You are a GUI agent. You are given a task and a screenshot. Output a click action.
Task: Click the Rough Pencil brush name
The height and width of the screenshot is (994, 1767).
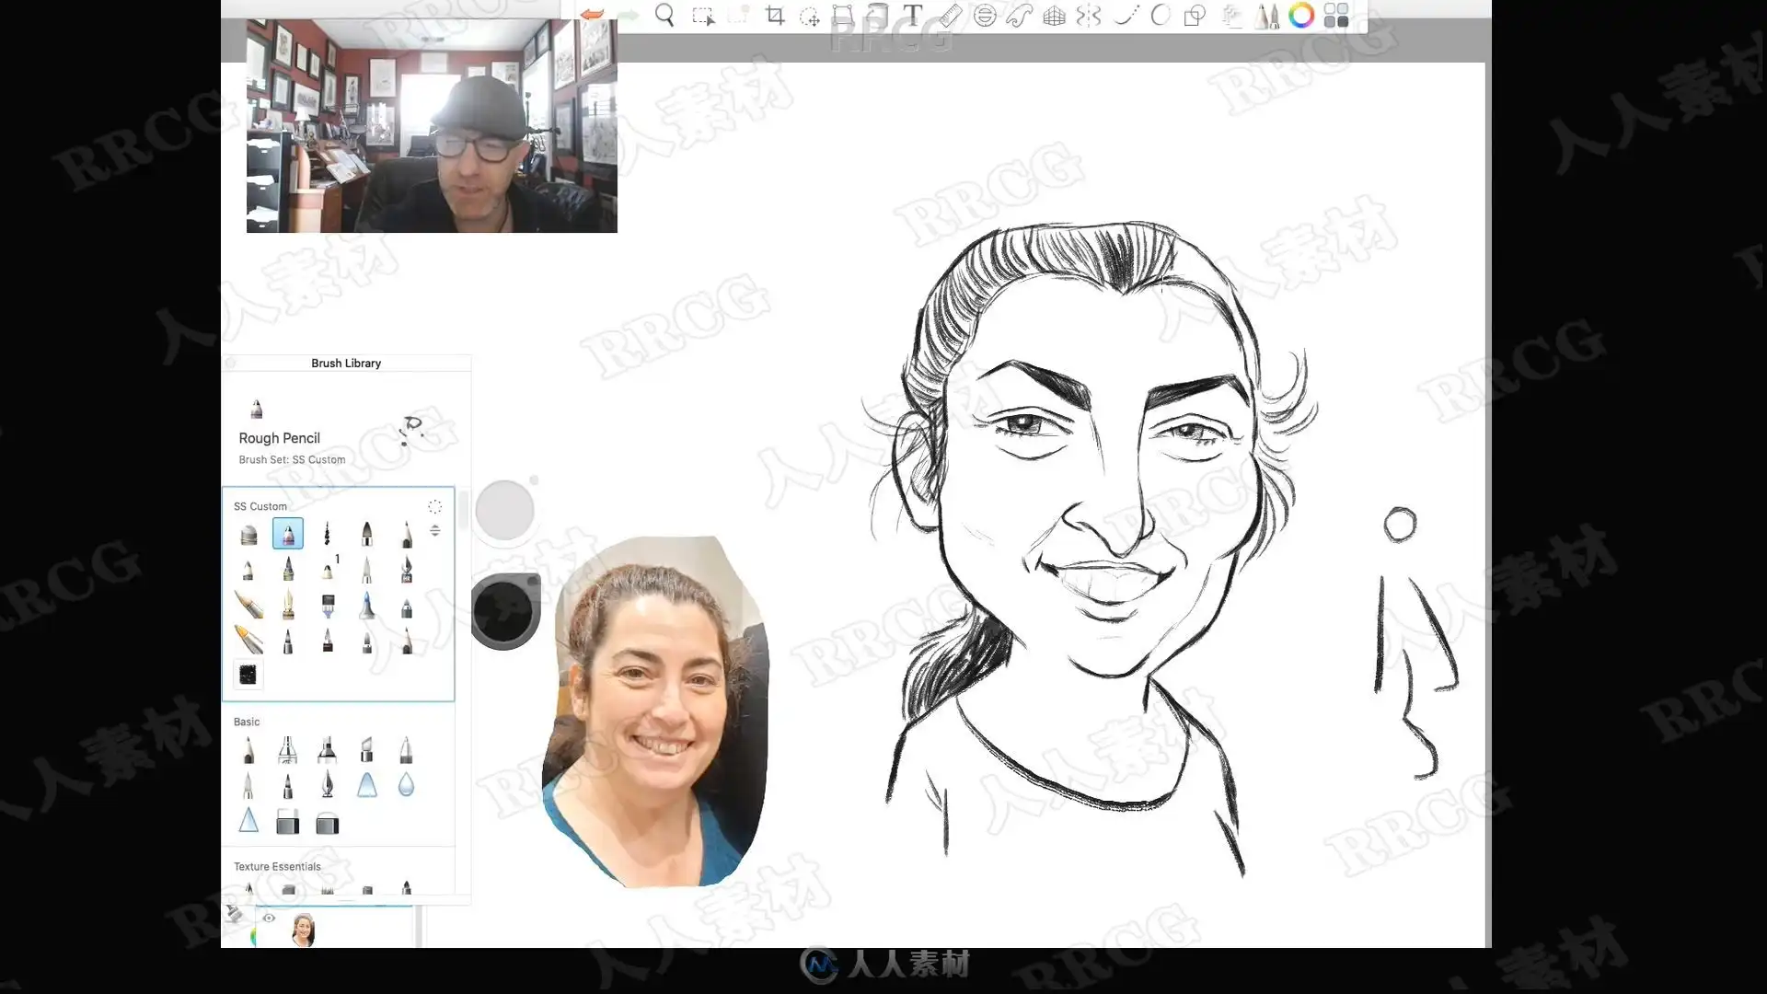point(280,438)
